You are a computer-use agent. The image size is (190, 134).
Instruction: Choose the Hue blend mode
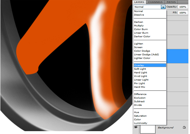click(x=136, y=112)
